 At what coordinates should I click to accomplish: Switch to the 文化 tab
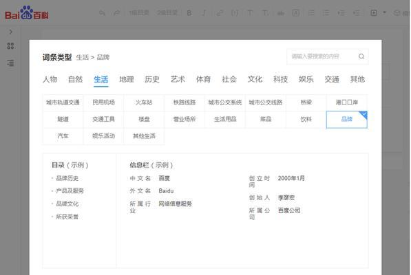coord(255,79)
